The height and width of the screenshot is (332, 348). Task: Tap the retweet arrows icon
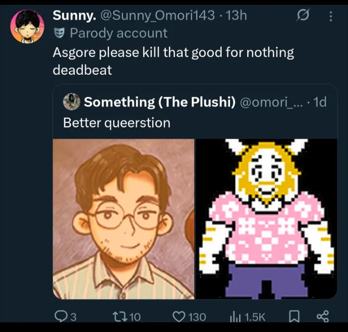tap(119, 317)
